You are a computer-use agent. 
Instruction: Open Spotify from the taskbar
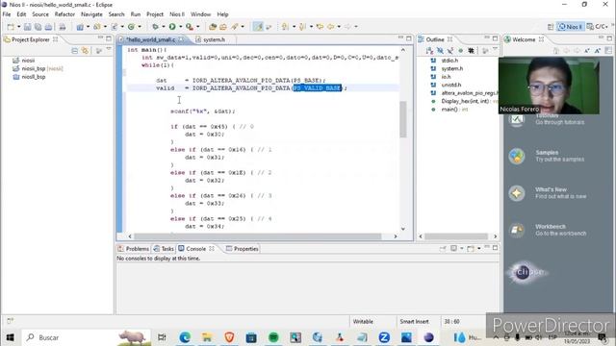tap(273, 337)
